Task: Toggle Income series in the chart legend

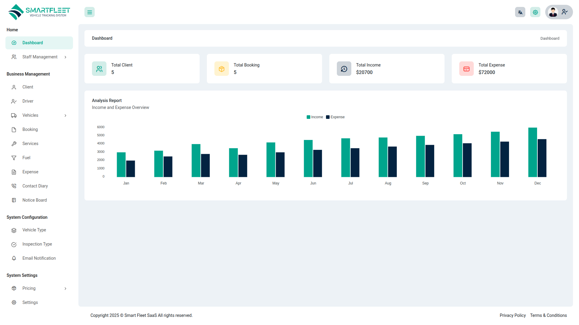Action: (315, 117)
